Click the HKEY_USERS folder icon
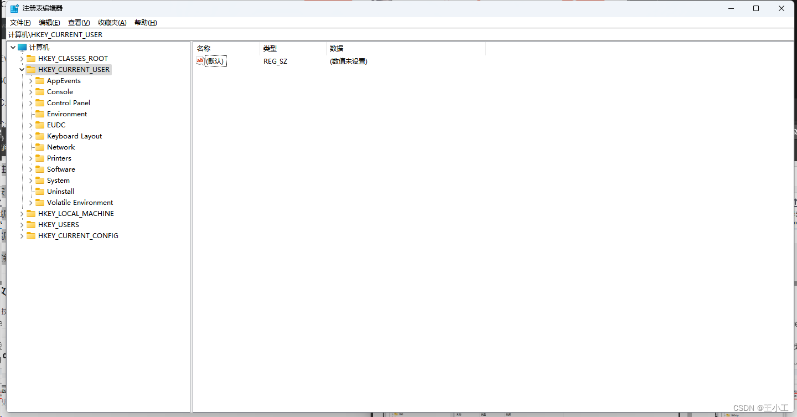The height and width of the screenshot is (417, 797). point(31,225)
